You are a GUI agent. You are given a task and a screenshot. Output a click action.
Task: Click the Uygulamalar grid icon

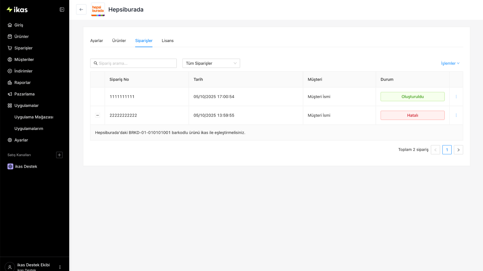click(x=10, y=106)
